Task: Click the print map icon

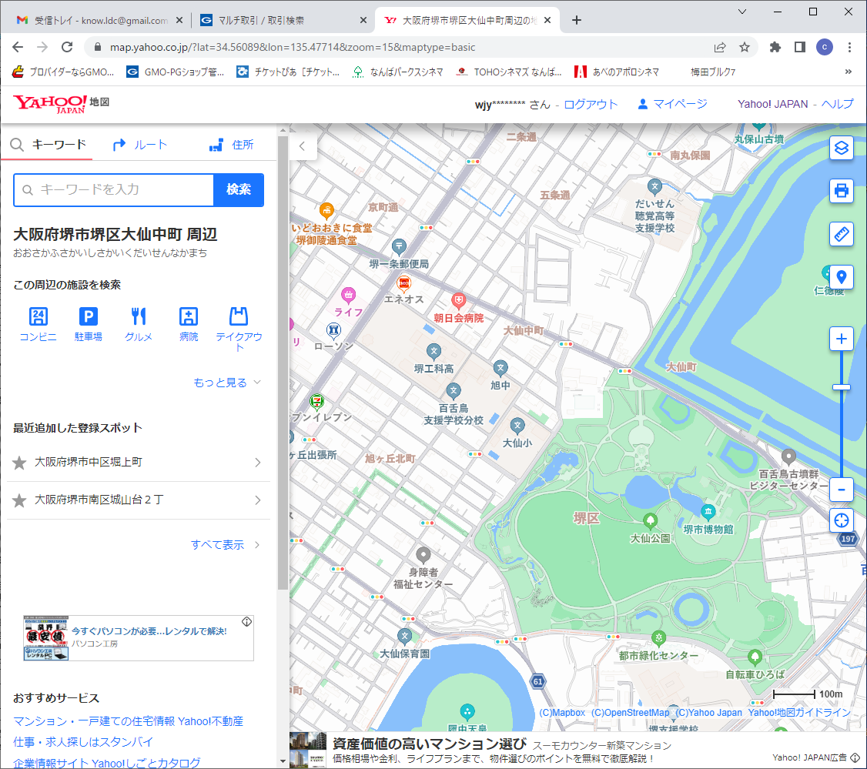Action: [841, 190]
